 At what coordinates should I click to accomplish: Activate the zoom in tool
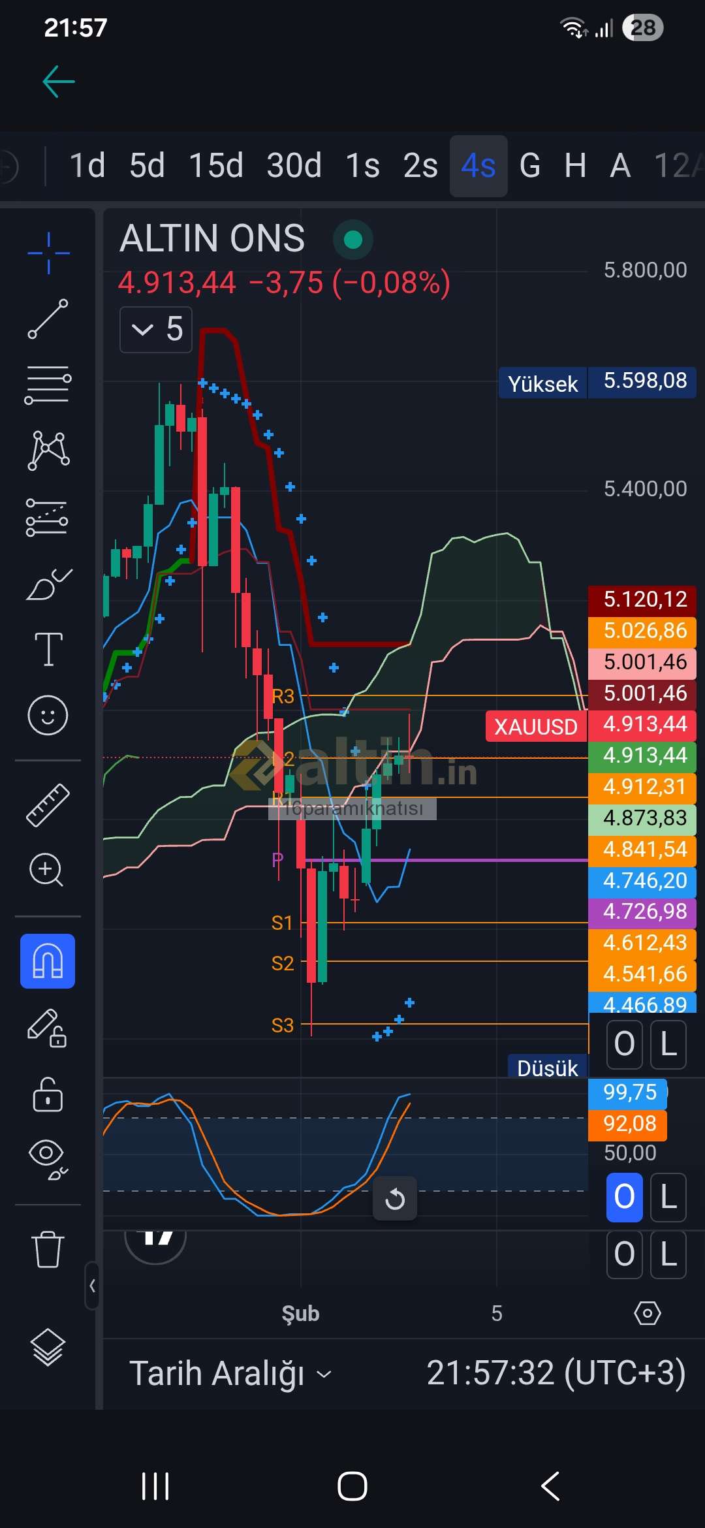tap(47, 870)
